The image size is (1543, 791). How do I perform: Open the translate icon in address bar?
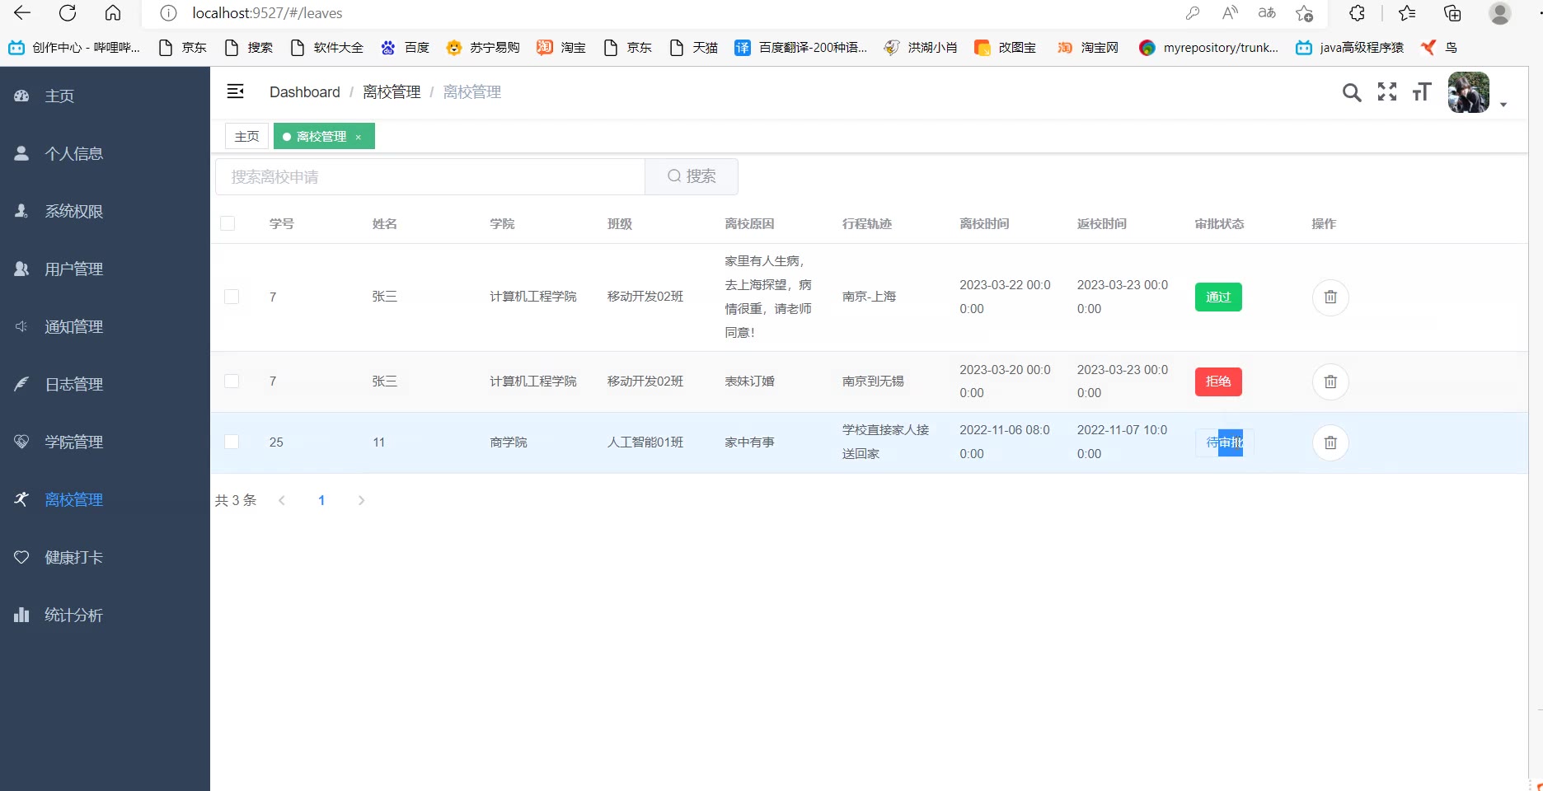point(1267,13)
